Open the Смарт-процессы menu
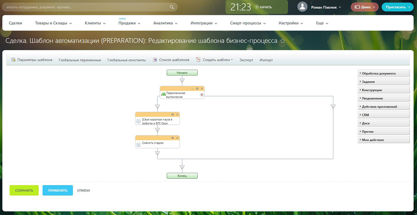This screenshot has height=215, width=417. point(248,23)
